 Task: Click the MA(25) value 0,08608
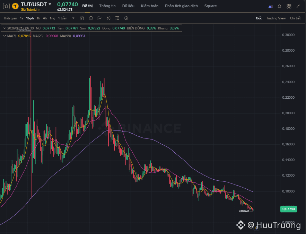pos(52,36)
